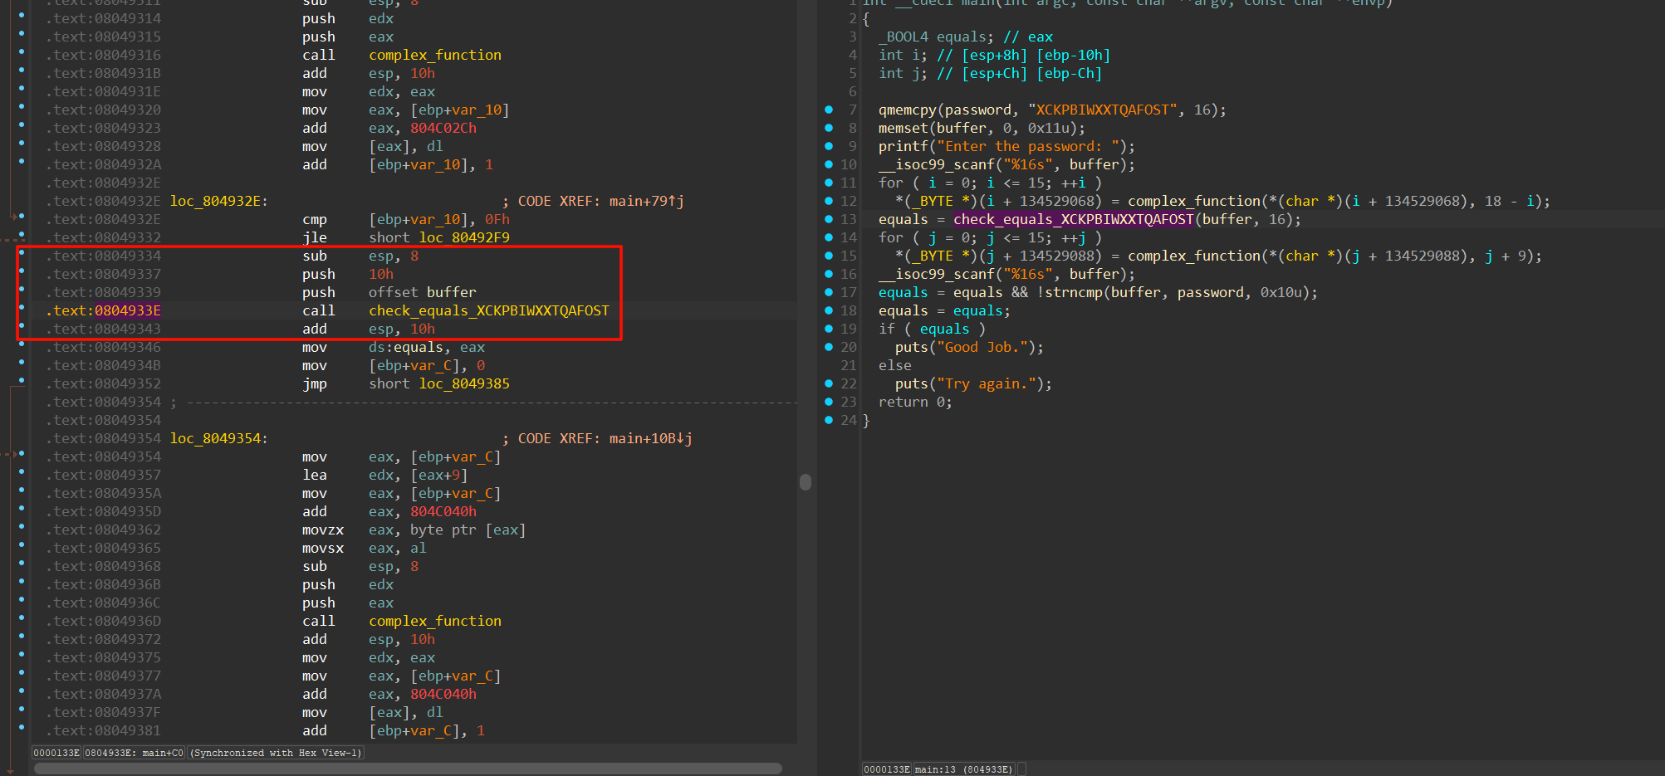Viewport: 1665px width, 776px height.
Task: Click the movsx instruction at 08049365
Action: click(x=323, y=548)
